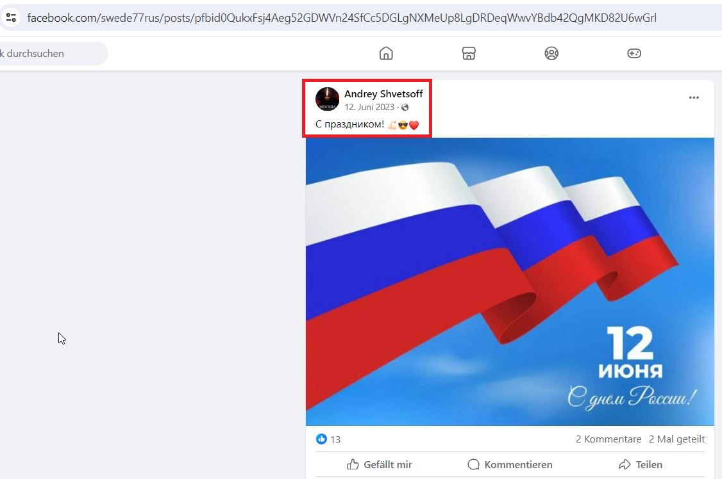Open the Groups icon in top navigation
The image size is (722, 479).
pyautogui.click(x=551, y=53)
